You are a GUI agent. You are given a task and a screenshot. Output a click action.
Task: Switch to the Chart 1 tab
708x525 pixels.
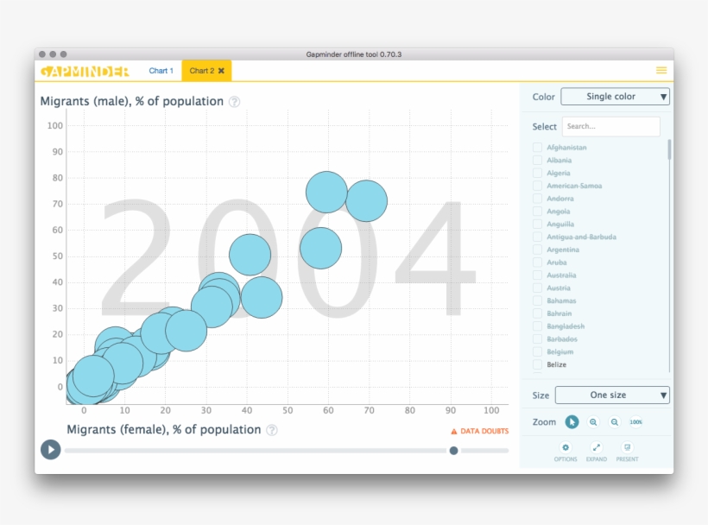(x=161, y=71)
